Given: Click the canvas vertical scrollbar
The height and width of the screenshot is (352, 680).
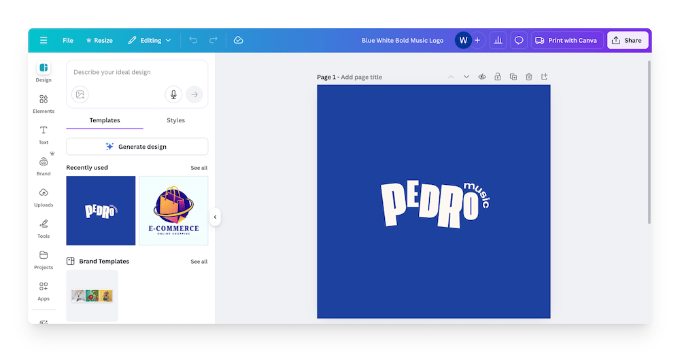Looking at the screenshot, I should point(649,142).
